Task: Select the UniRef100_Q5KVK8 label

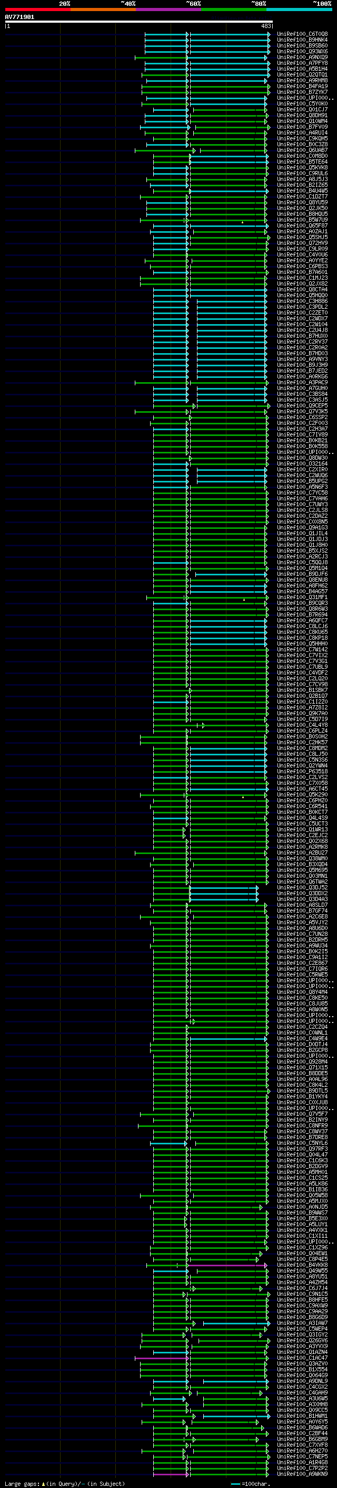Action: click(302, 167)
